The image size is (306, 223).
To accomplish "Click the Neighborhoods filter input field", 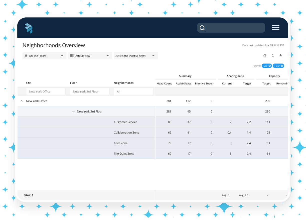I will point(134,91).
